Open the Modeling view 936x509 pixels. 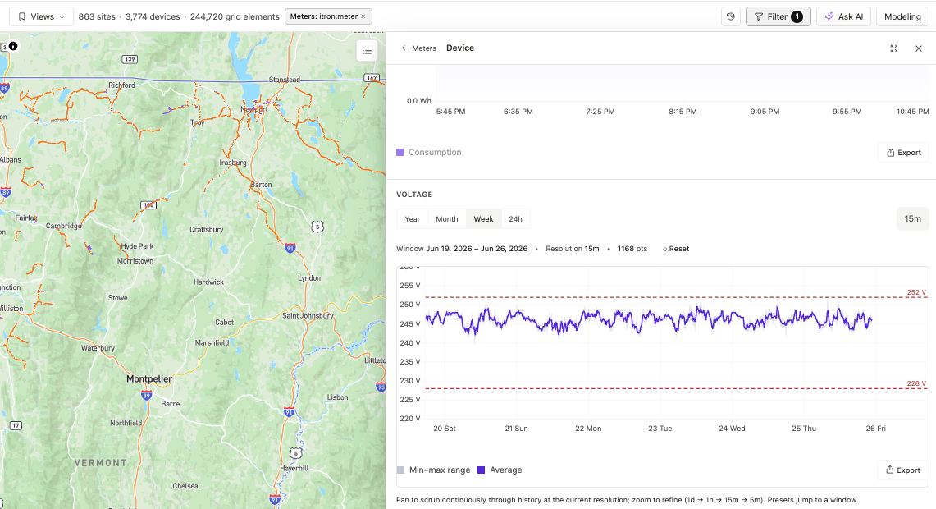pos(902,16)
